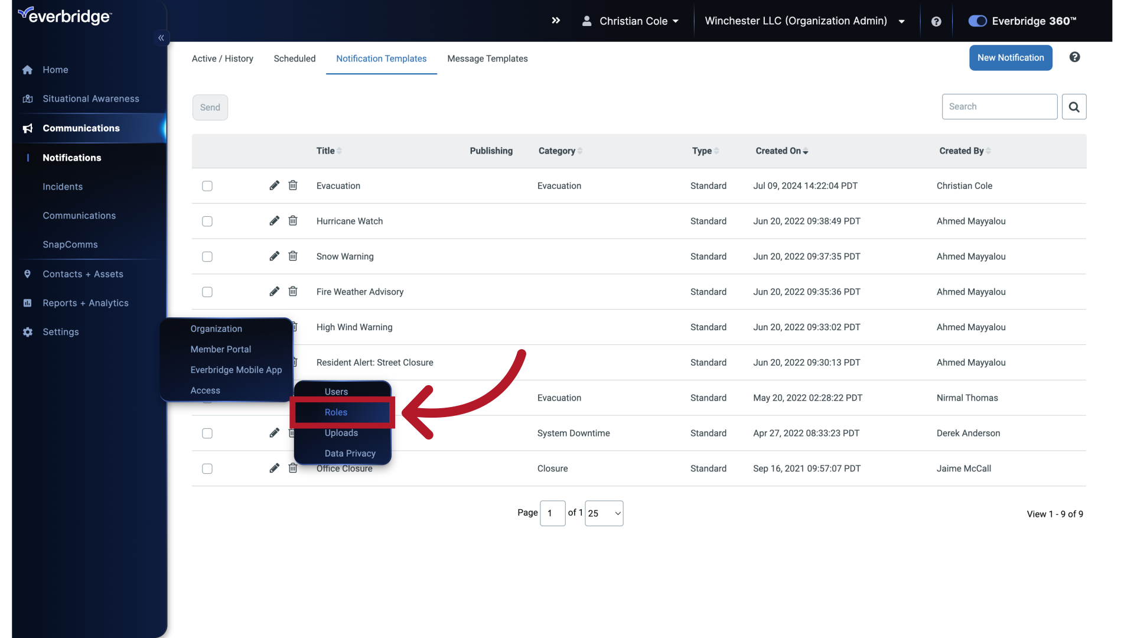Open Settings via the gear icon
This screenshot has width=1134, height=638.
coord(27,332)
